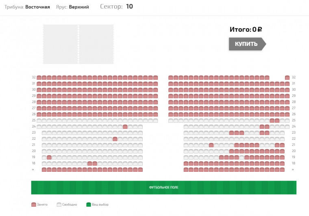Click the gray Свободно legend swatch
This screenshot has width=309, height=216.
click(59, 205)
